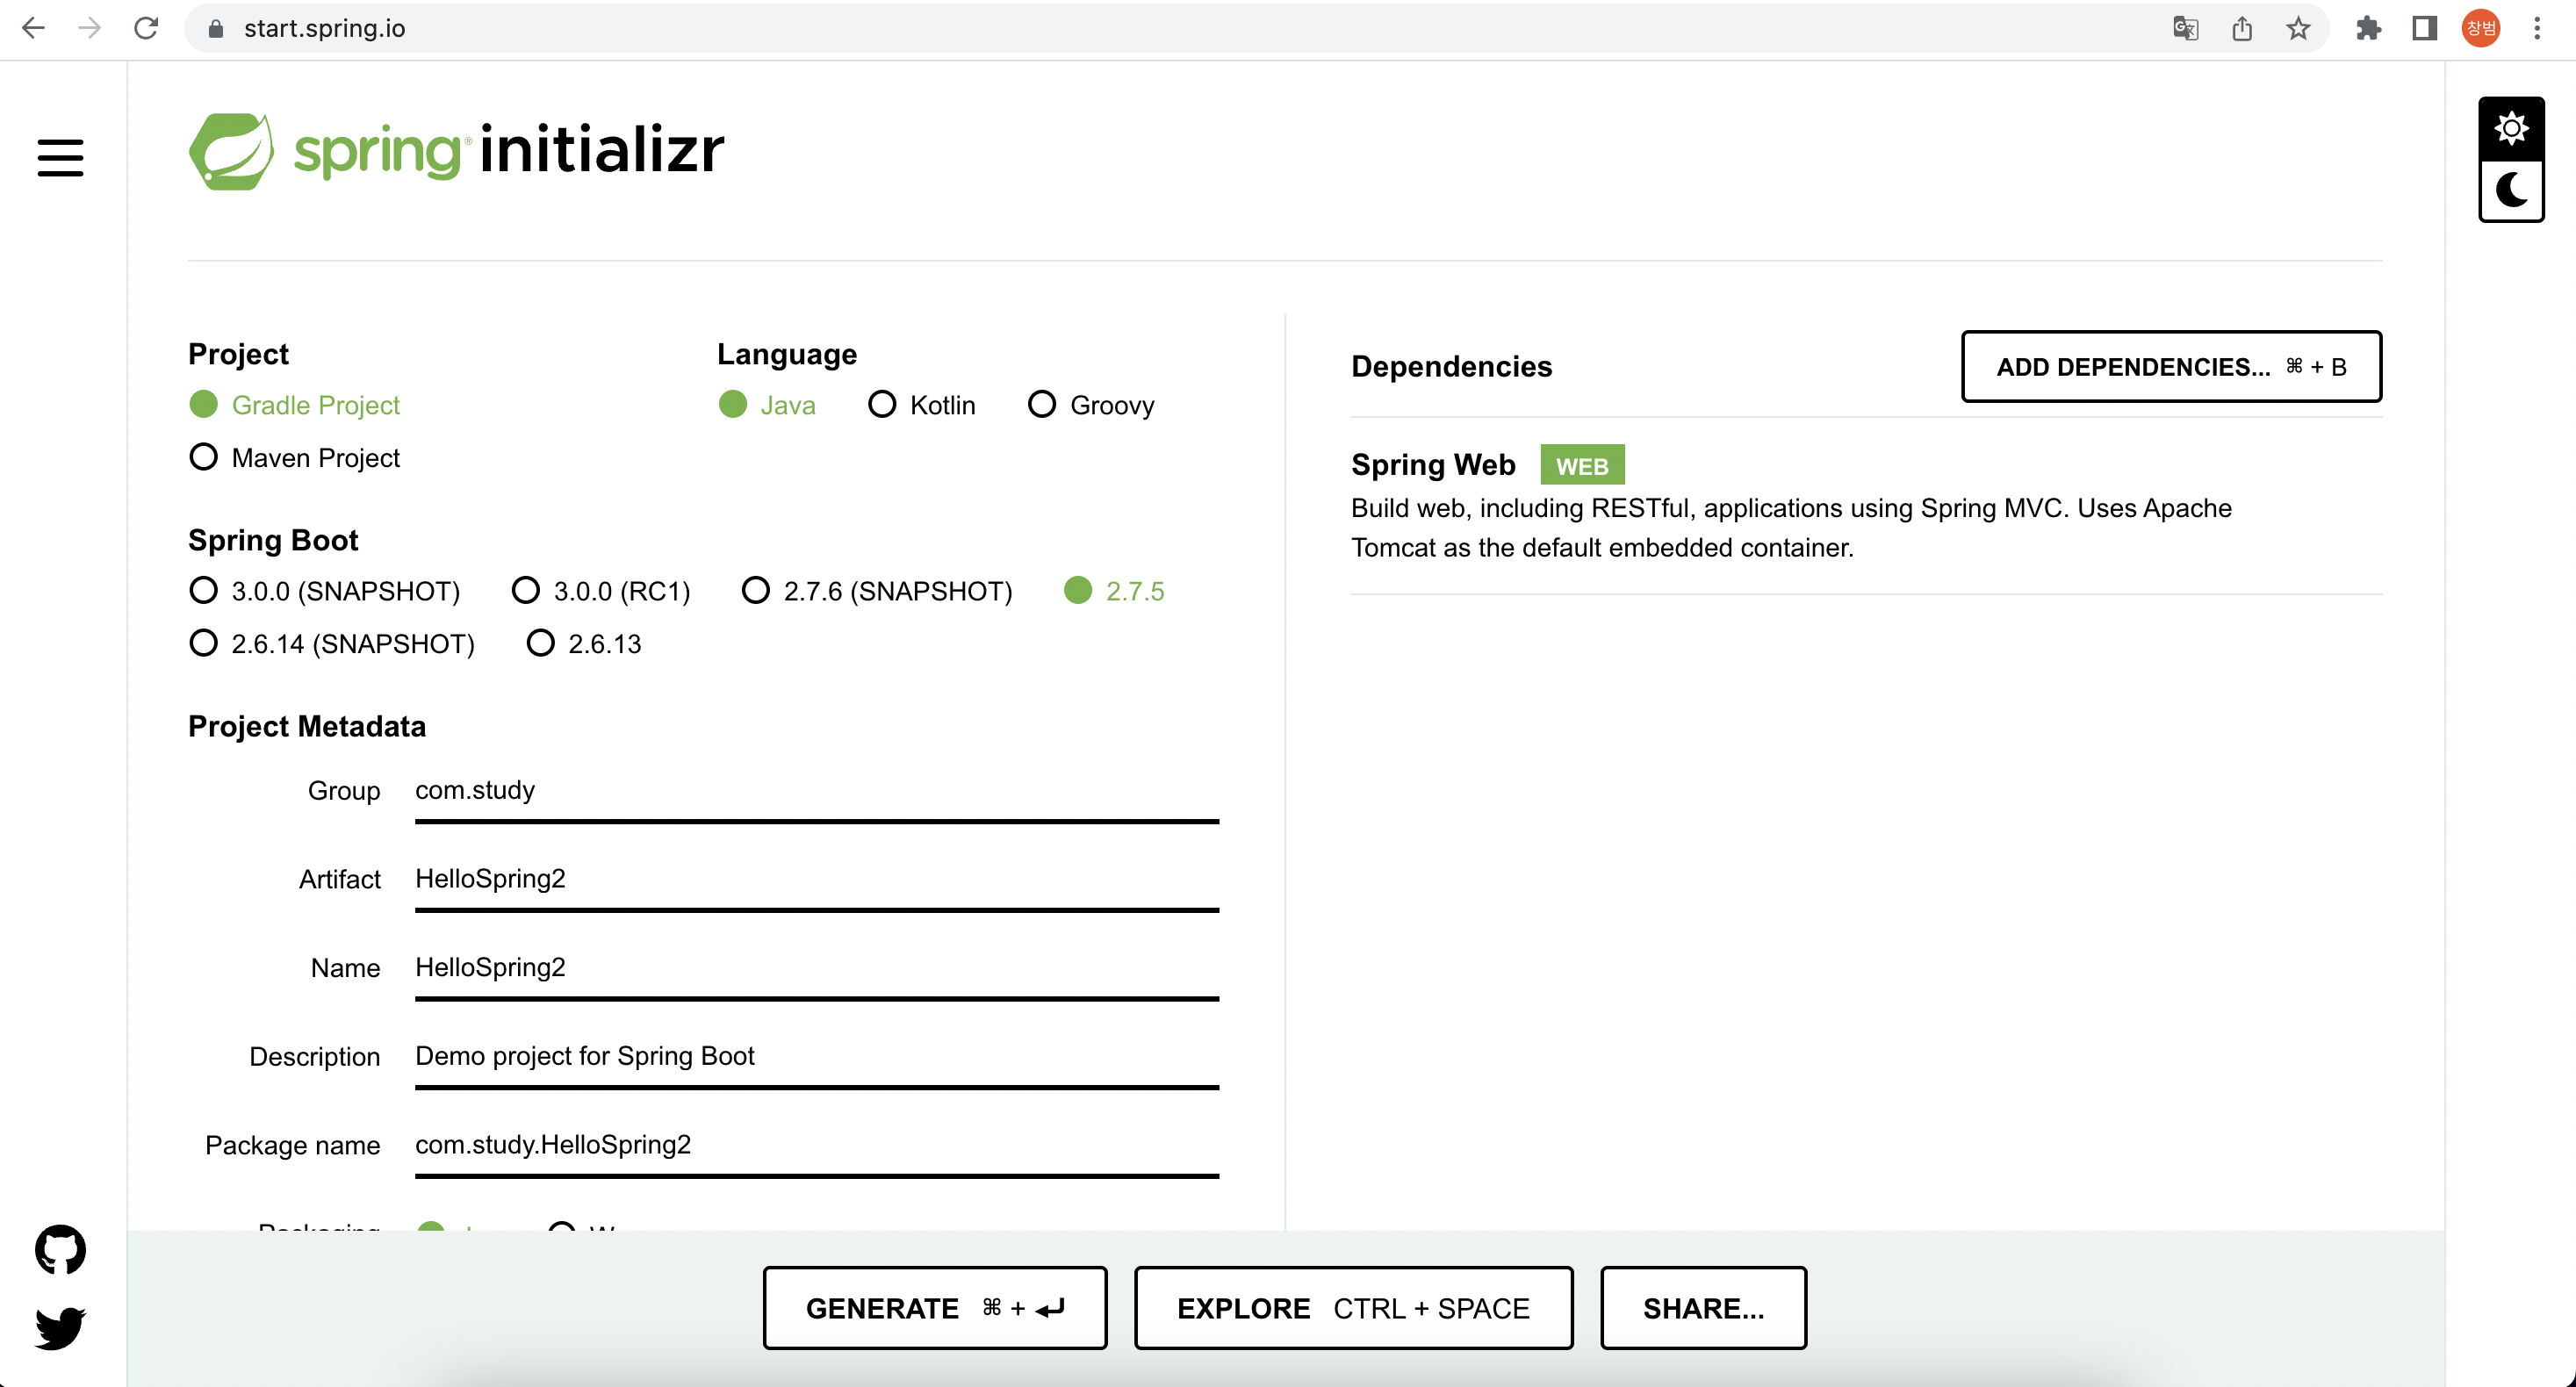Image resolution: width=2576 pixels, height=1387 pixels.
Task: Click ADD DEPENDENCIES button
Action: coord(2171,367)
